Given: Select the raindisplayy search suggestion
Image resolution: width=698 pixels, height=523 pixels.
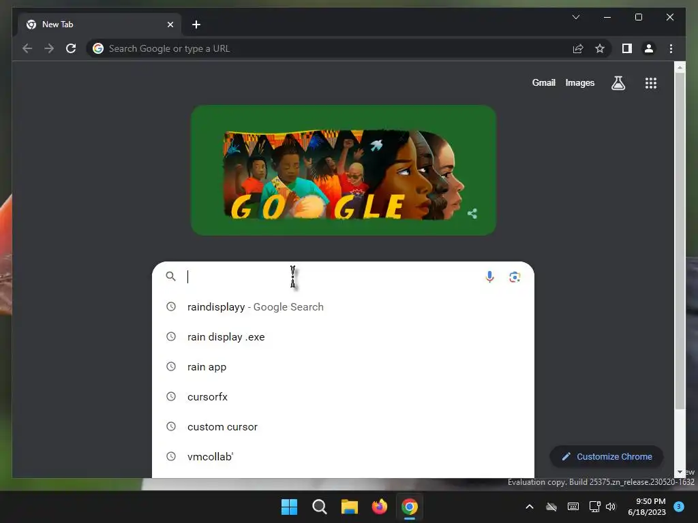Looking at the screenshot, I should pos(343,307).
